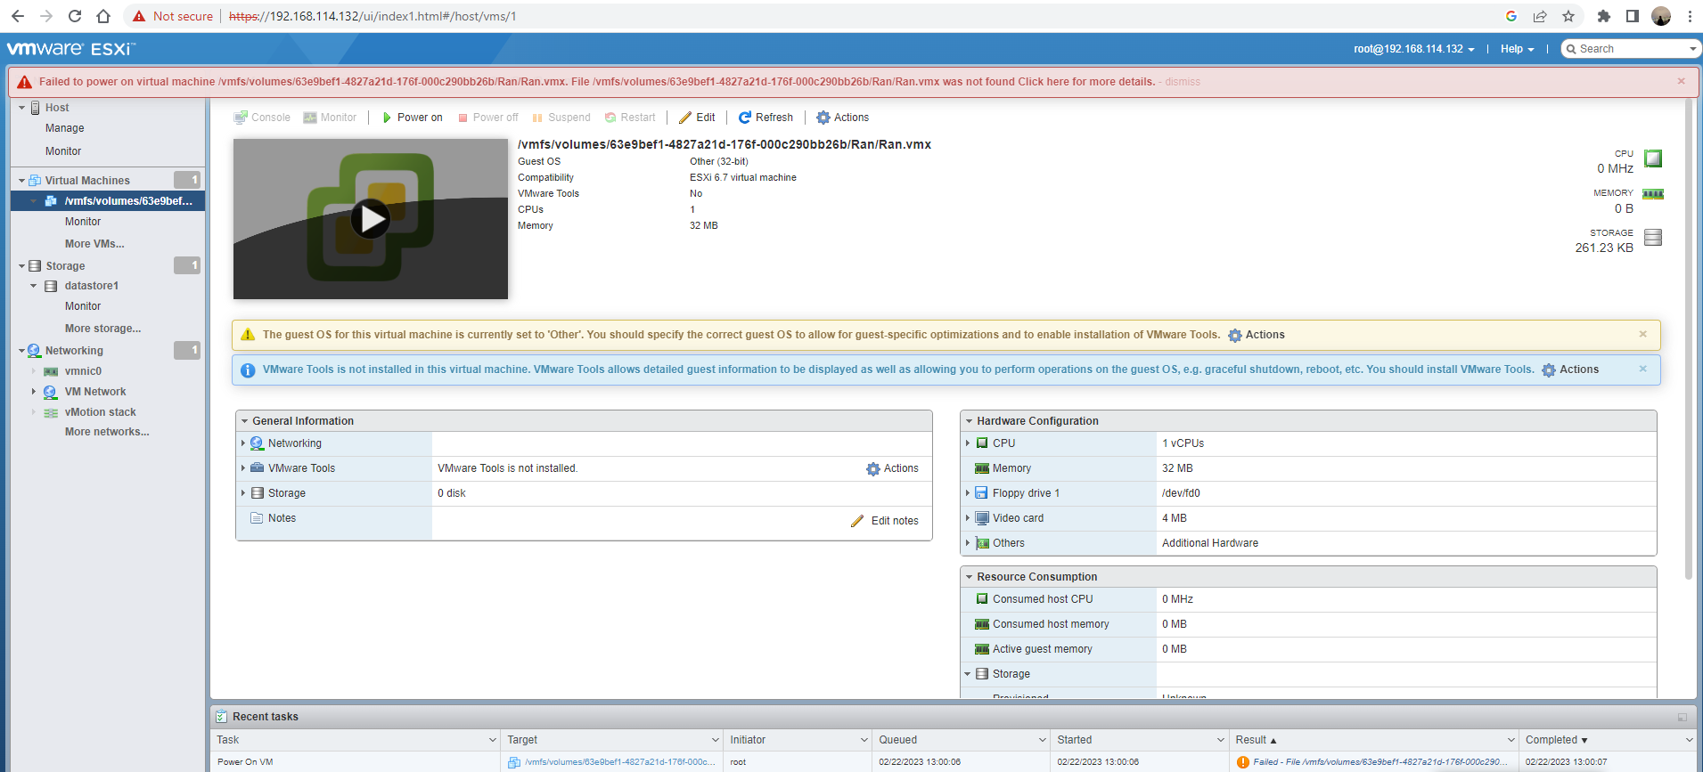Screen dimensions: 1703x772
Task: Click the Console toolbar icon
Action: (x=240, y=118)
